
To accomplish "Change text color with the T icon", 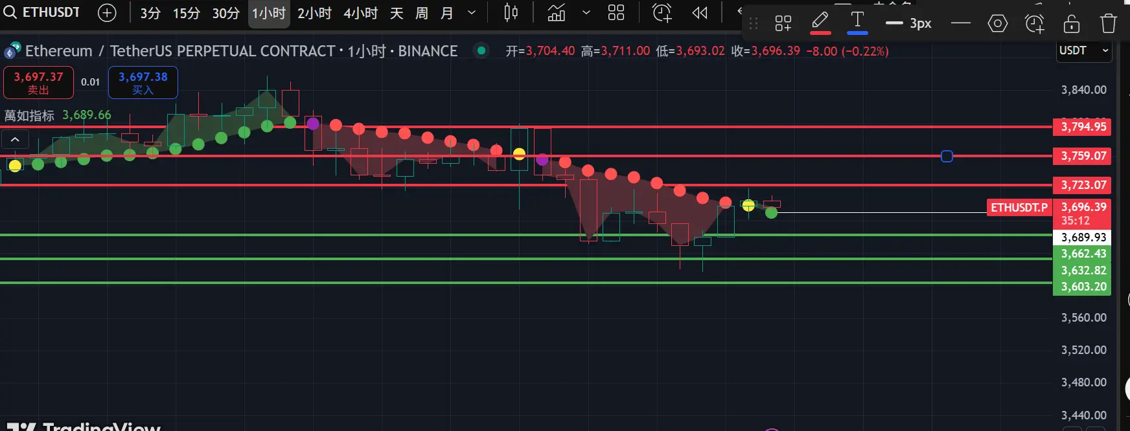I will click(x=857, y=23).
